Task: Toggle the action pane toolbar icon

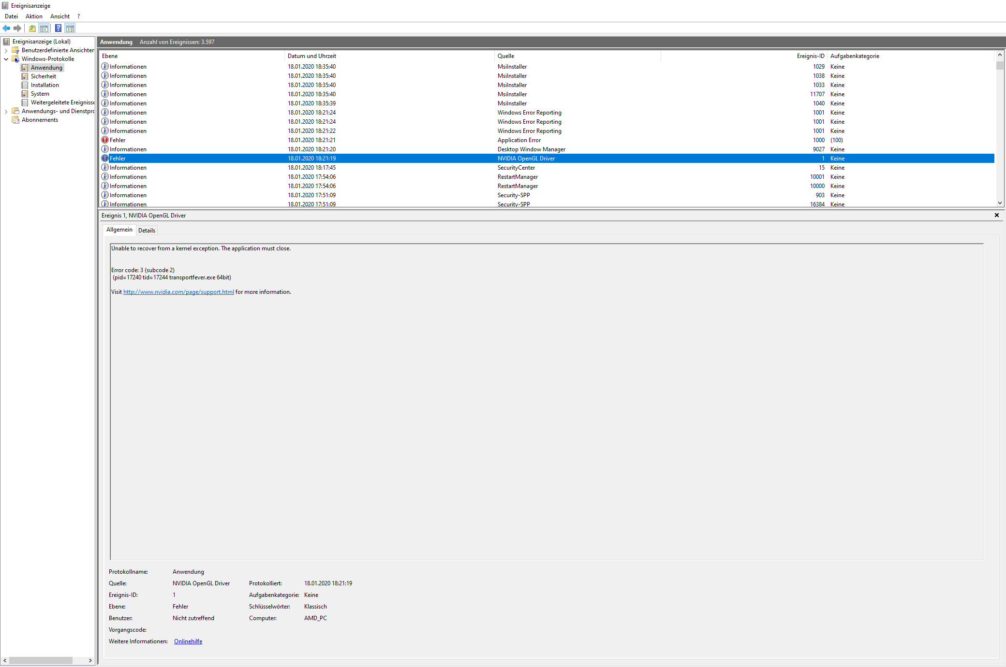Action: [x=70, y=28]
